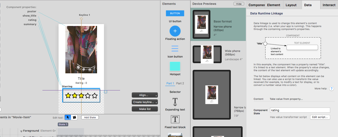Image resolution: width=338 pixels, height=137 pixels.
Task: Open the More help question mark
Action: point(332,89)
